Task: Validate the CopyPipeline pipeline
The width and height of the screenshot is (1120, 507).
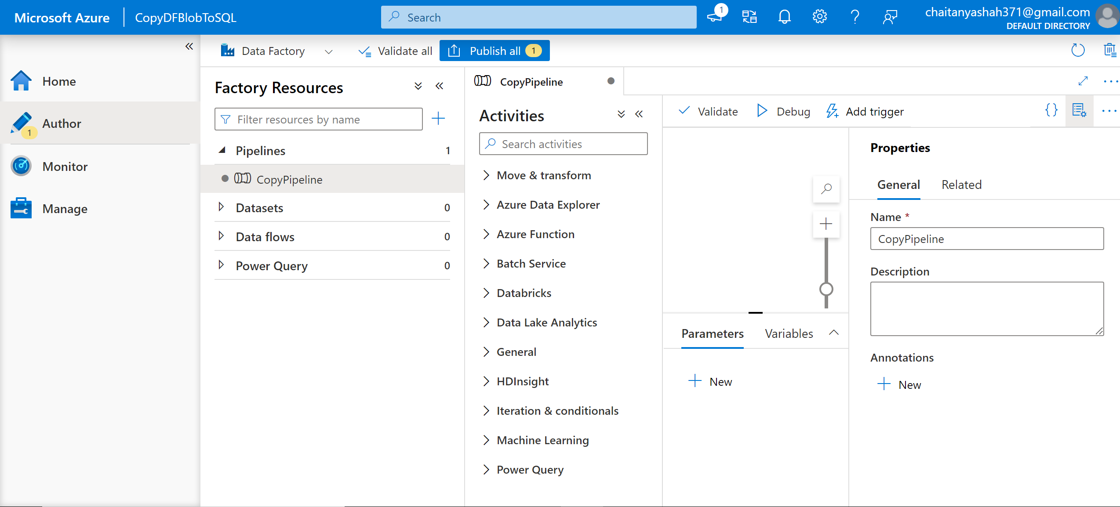Action: 708,112
